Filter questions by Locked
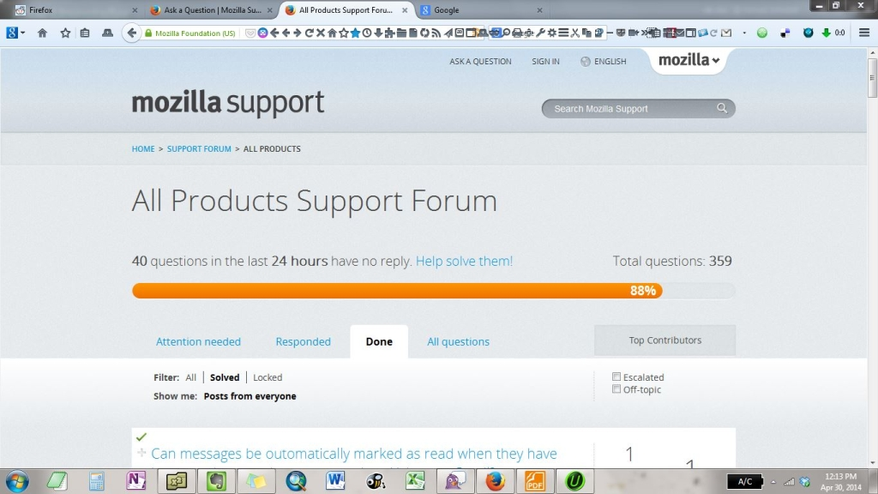The height and width of the screenshot is (494, 878). tap(268, 377)
